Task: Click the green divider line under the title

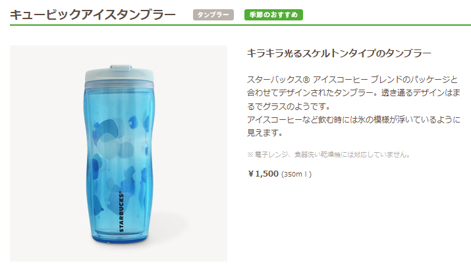Action: pyautogui.click(x=240, y=25)
